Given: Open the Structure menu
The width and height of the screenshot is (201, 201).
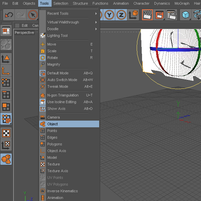Looking at the screenshot, I should [80, 3].
